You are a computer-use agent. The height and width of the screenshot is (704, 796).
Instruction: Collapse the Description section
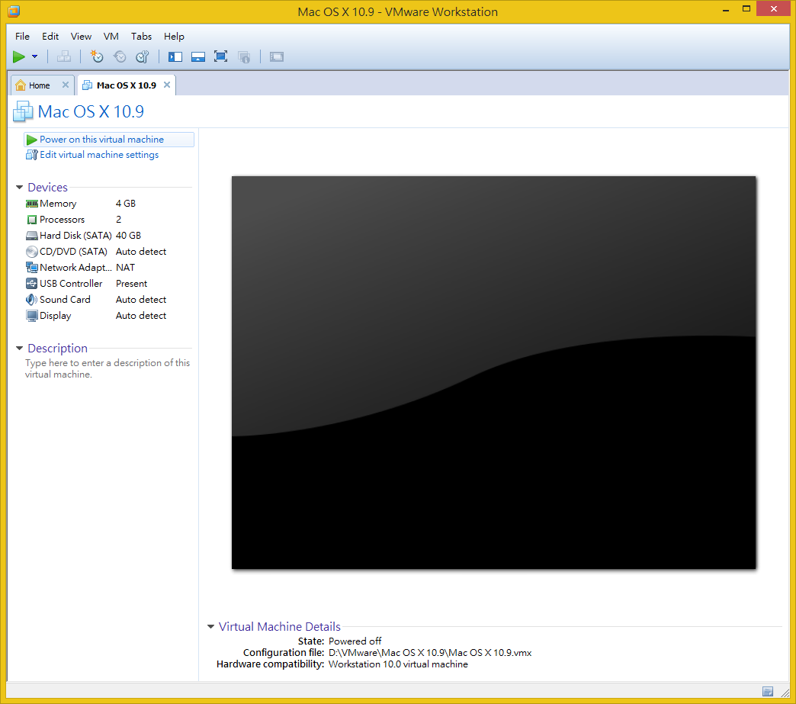point(19,349)
